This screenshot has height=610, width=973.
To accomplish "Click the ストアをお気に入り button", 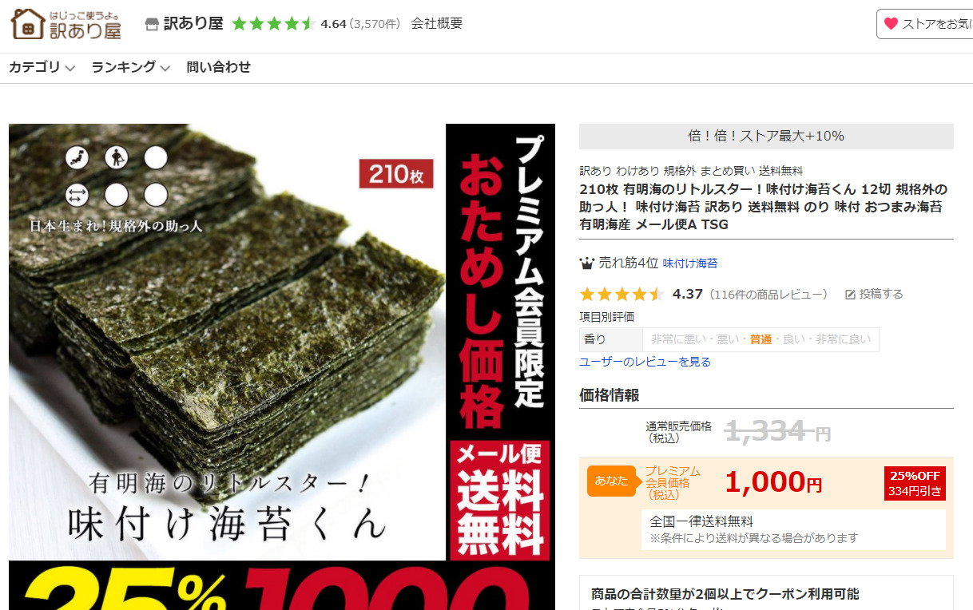I will click(x=924, y=24).
